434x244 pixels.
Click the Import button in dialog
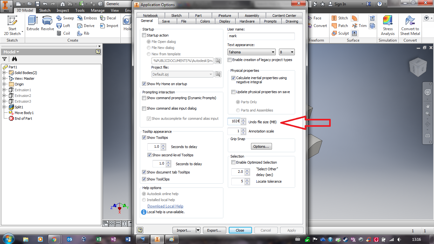tap(184, 230)
